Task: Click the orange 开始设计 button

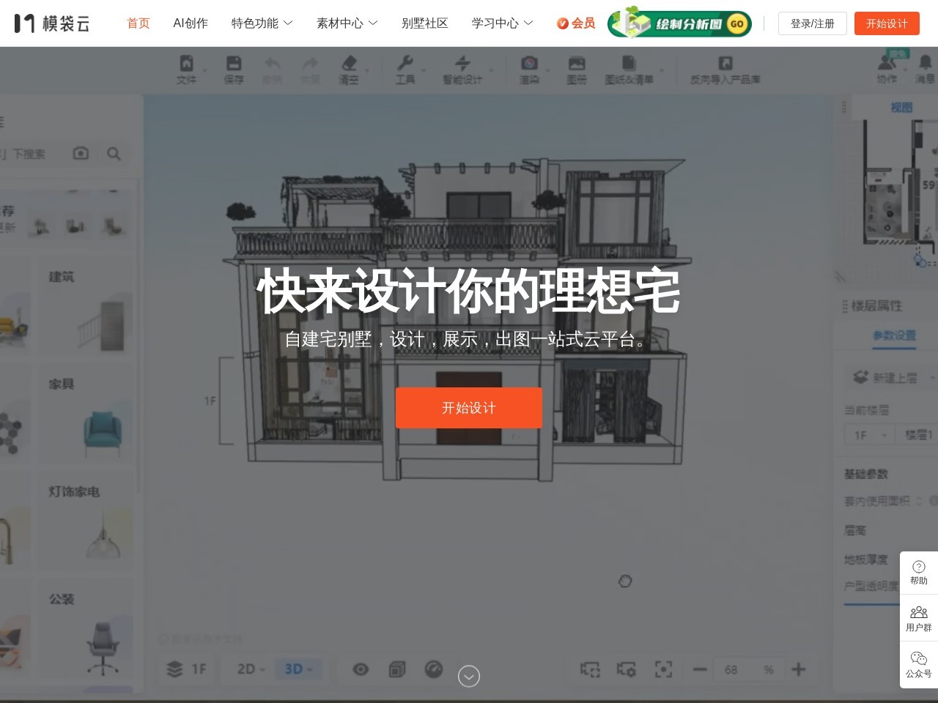Action: pyautogui.click(x=469, y=408)
